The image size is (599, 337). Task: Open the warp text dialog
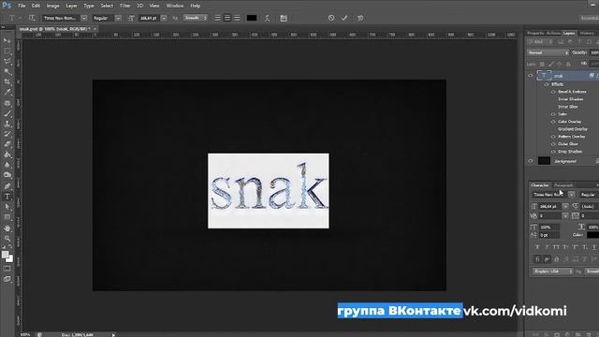tap(267, 18)
